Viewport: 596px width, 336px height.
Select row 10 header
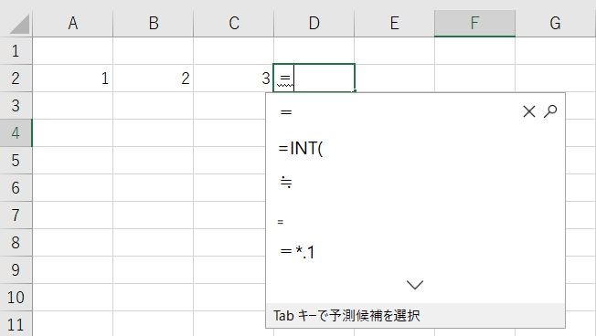[16, 298]
